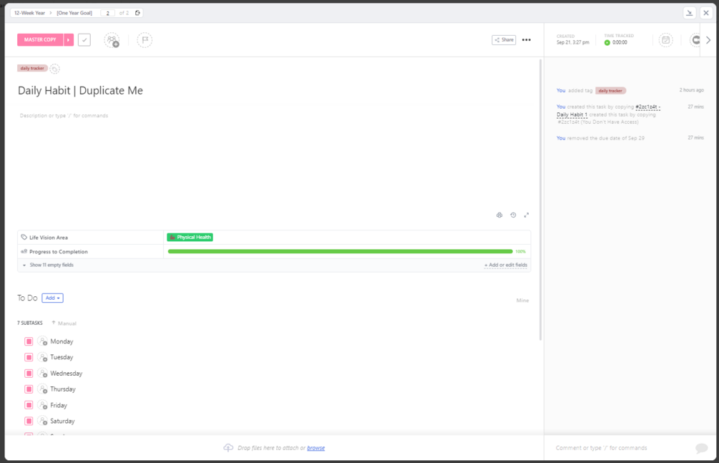Click the assign users icon in header
The width and height of the screenshot is (719, 463).
(x=112, y=40)
